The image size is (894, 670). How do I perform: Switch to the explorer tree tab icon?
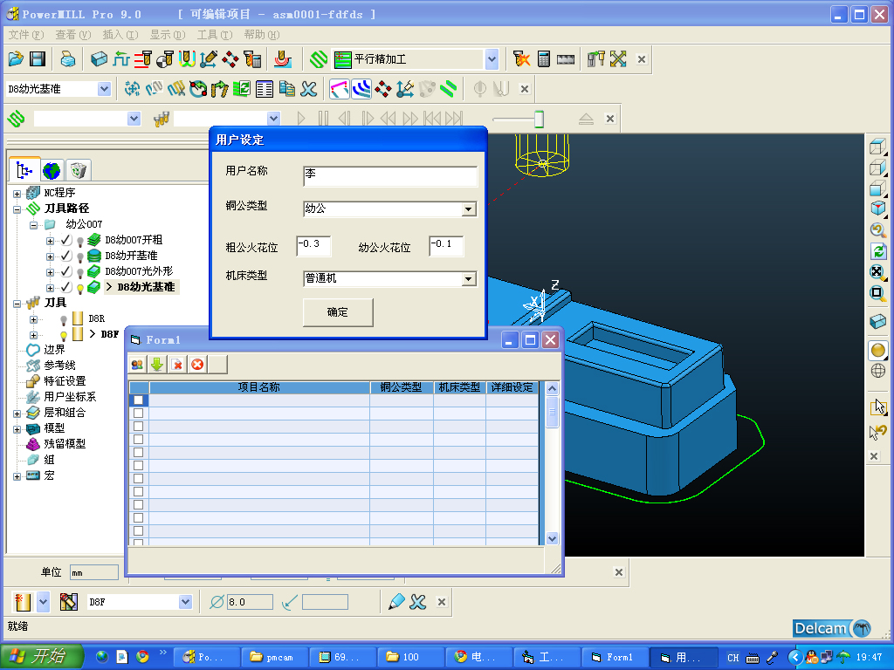[24, 170]
